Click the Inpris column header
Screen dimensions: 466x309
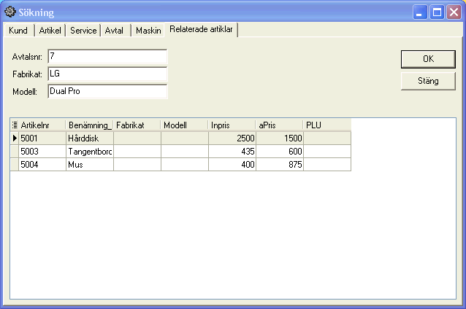[232, 125]
